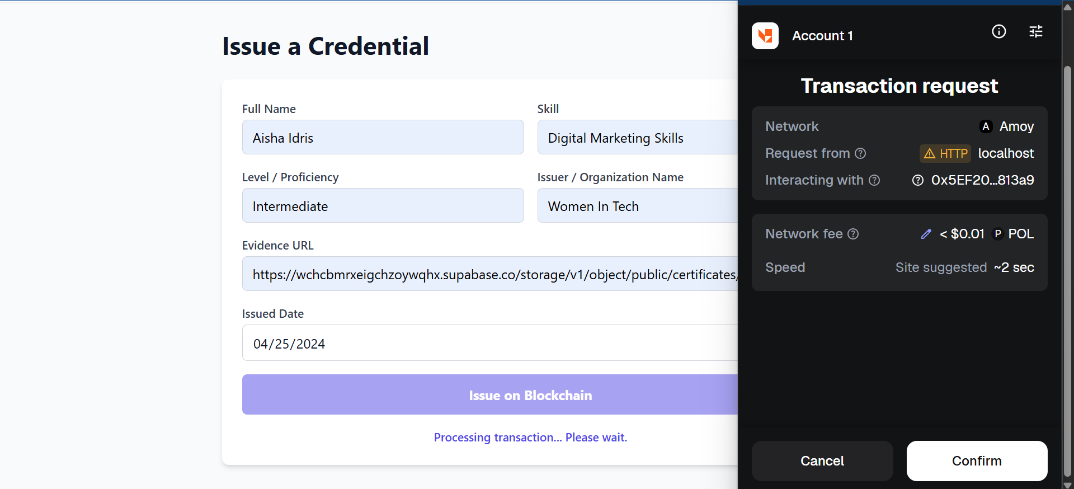This screenshot has width=1074, height=489.
Task: Click the wallet fox logo icon
Action: click(765, 36)
